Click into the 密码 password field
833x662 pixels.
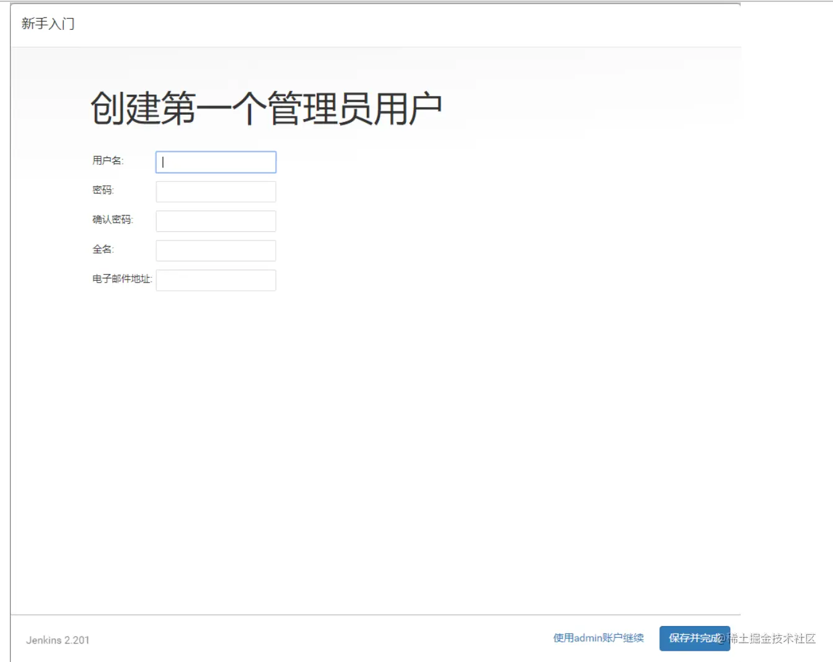216,192
